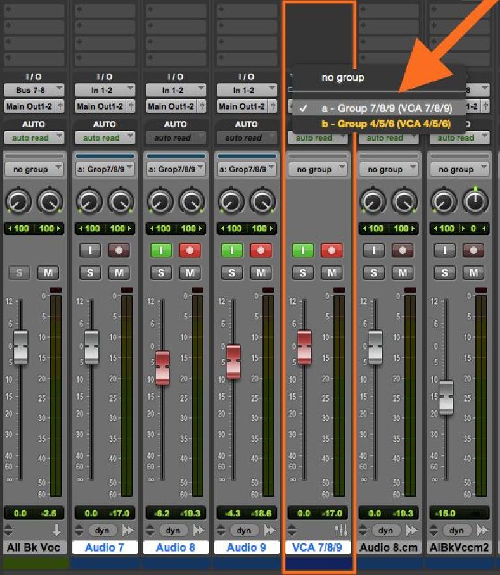Image resolution: width=500 pixels, height=575 pixels.
Task: Click the All Bk Voc track name
Action: tap(33, 547)
